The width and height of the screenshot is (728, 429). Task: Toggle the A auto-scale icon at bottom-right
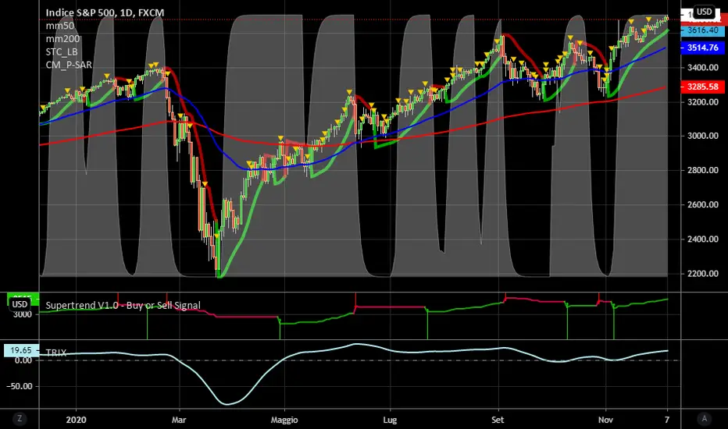[705, 419]
